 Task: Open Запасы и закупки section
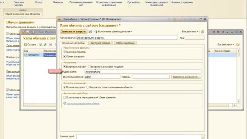[19, 3]
